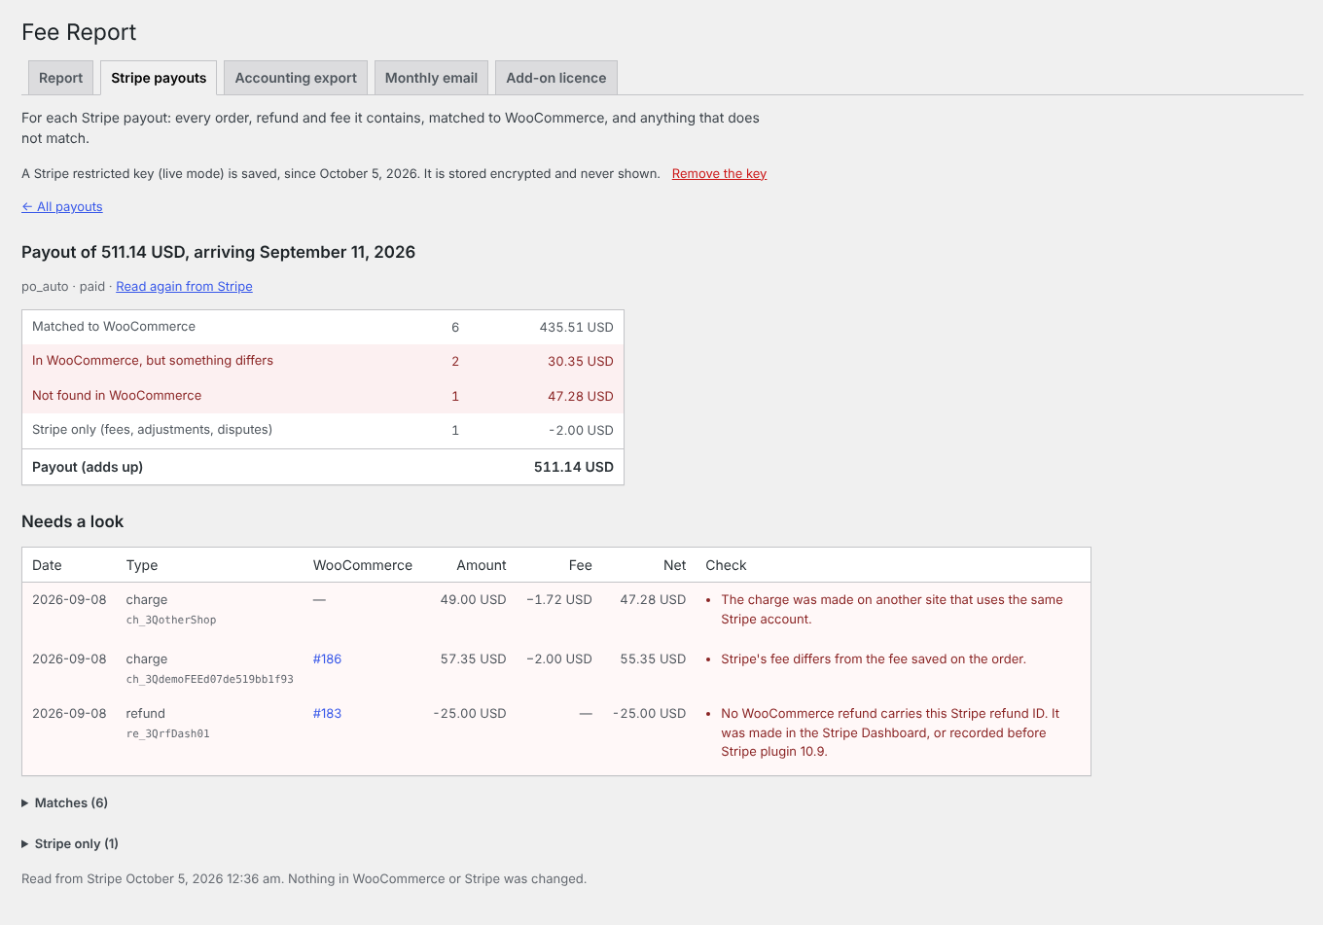The width and height of the screenshot is (1323, 925).
Task: Click the refund ID re_3QrfDash01
Action: tap(168, 734)
